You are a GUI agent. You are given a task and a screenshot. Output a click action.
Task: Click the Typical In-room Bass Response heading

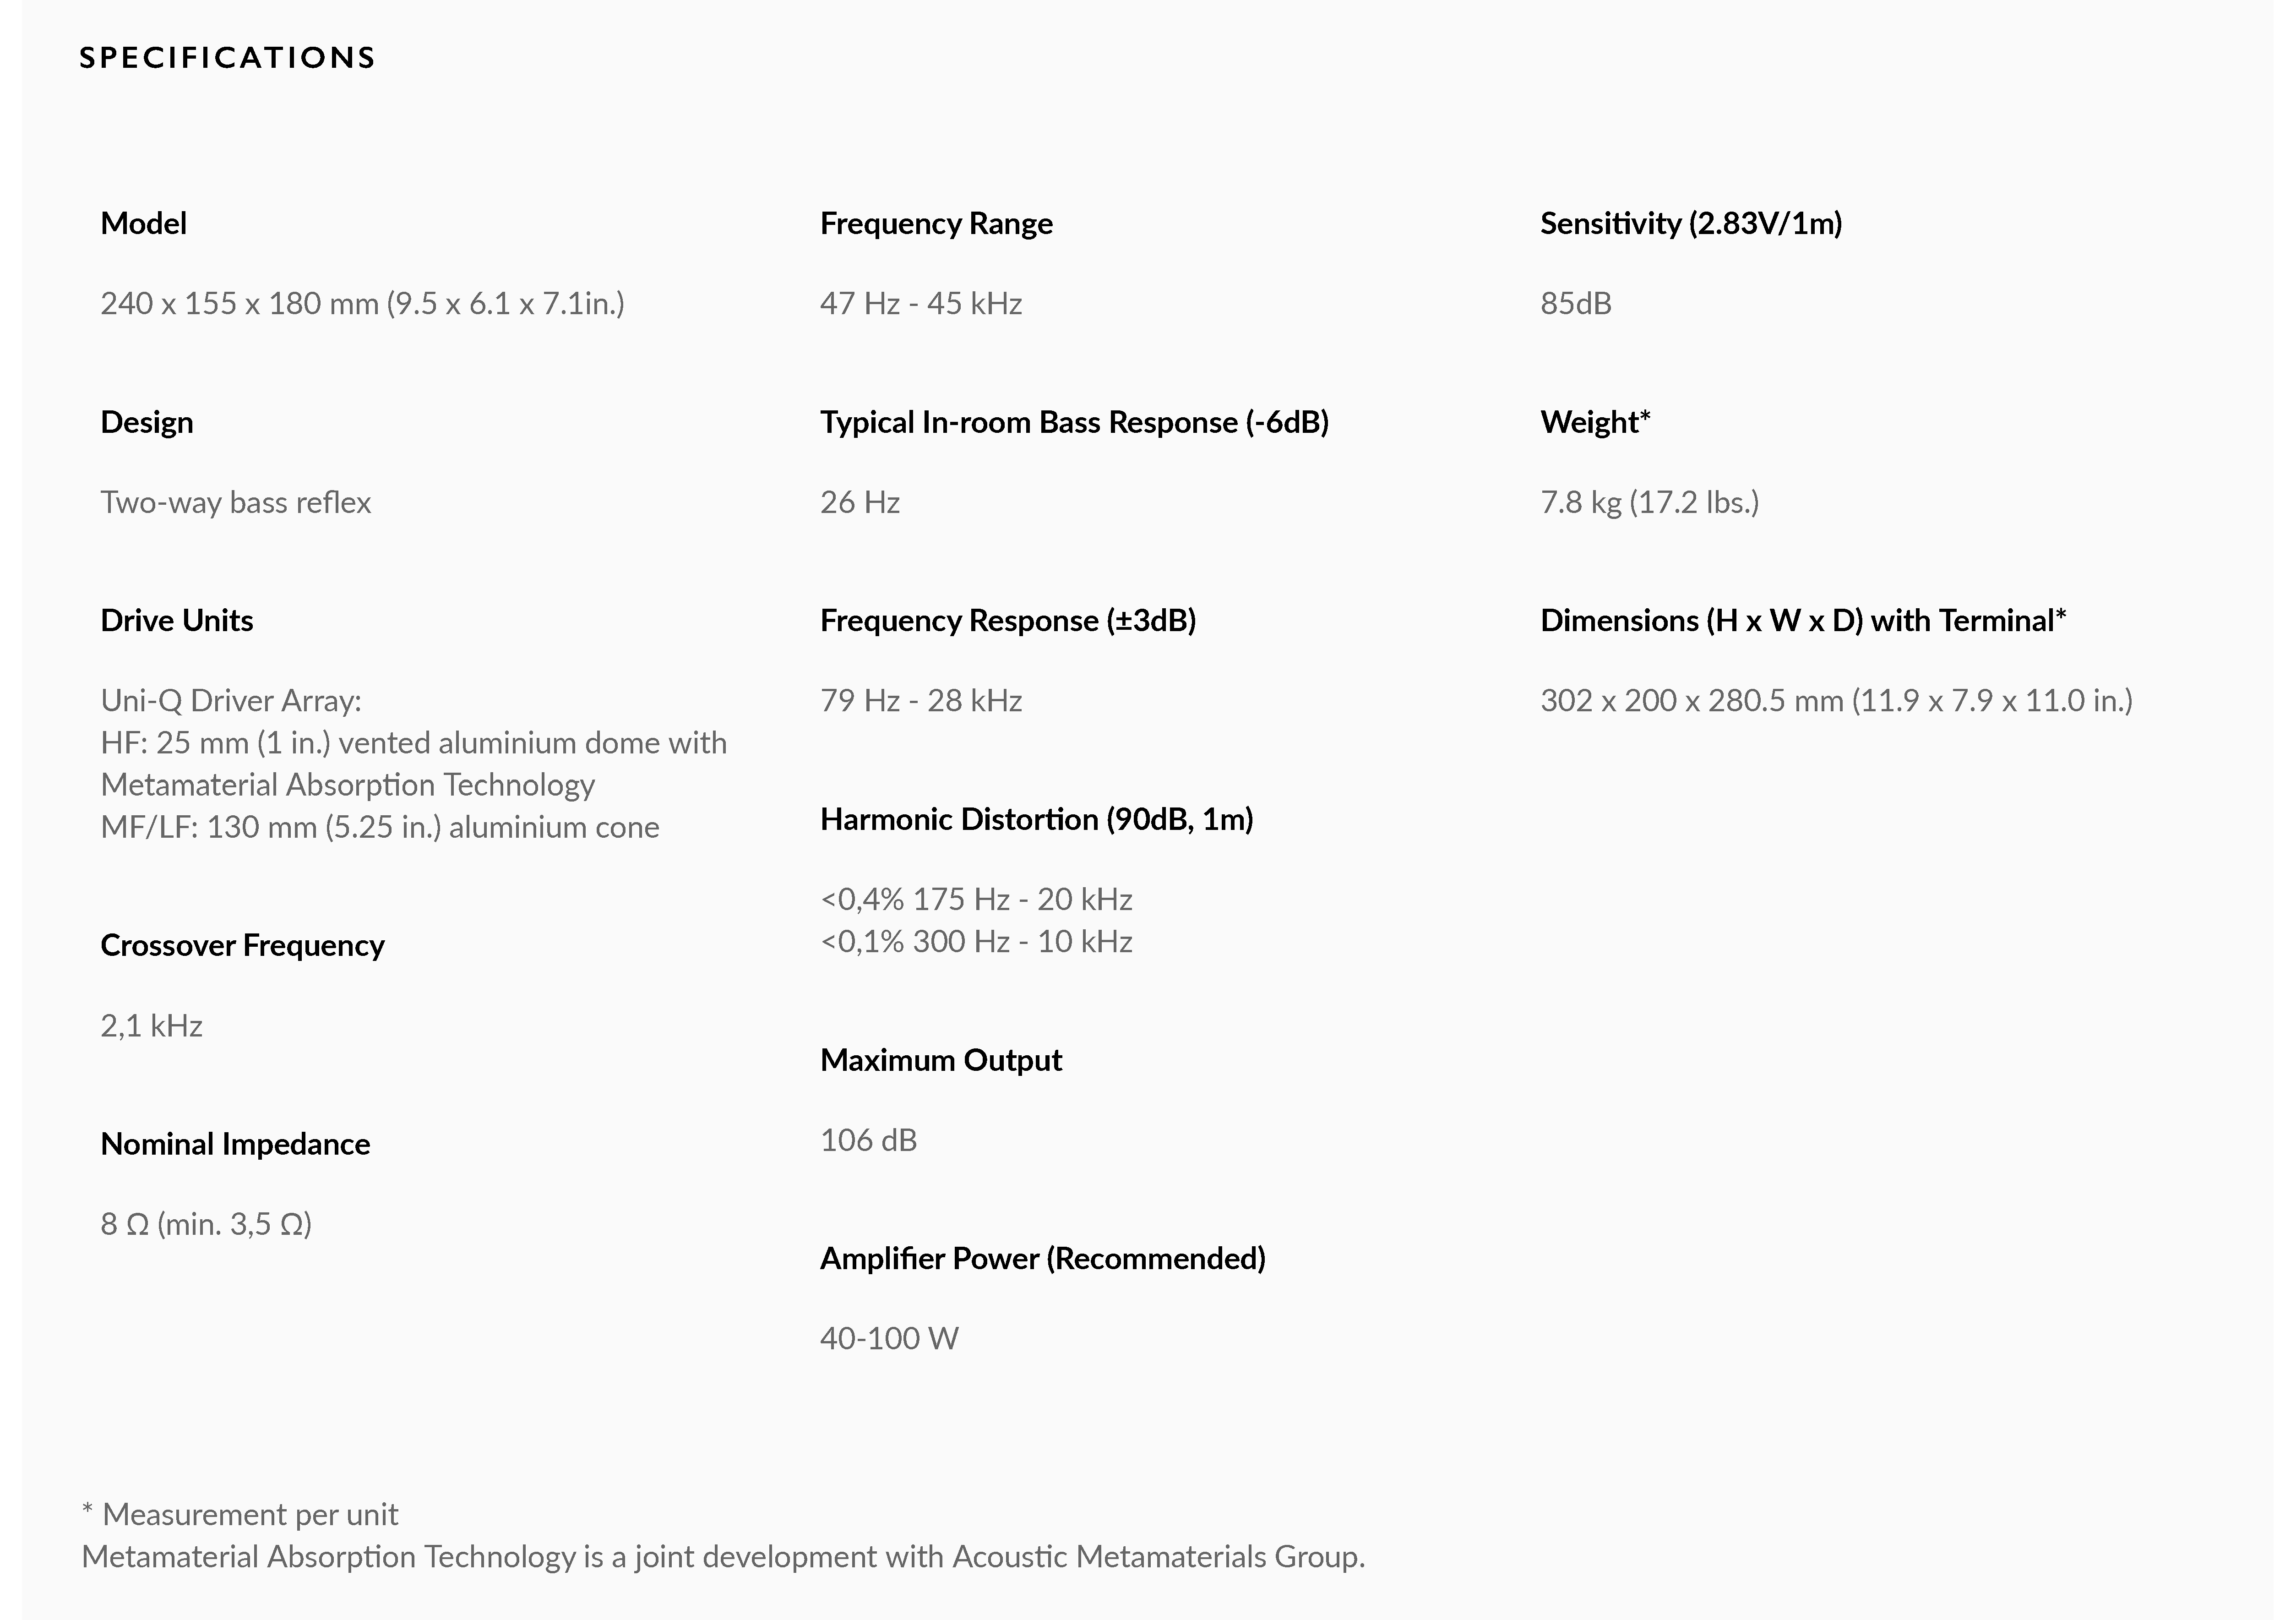point(1074,422)
